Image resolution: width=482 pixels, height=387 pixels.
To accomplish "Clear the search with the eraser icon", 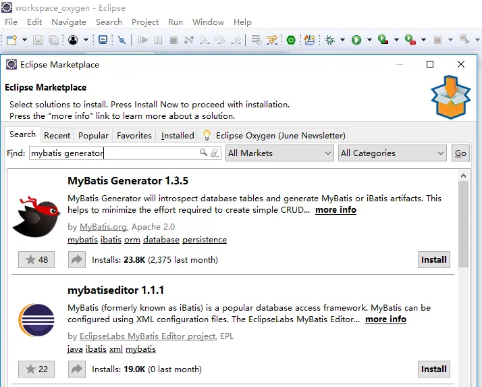I will coord(215,153).
